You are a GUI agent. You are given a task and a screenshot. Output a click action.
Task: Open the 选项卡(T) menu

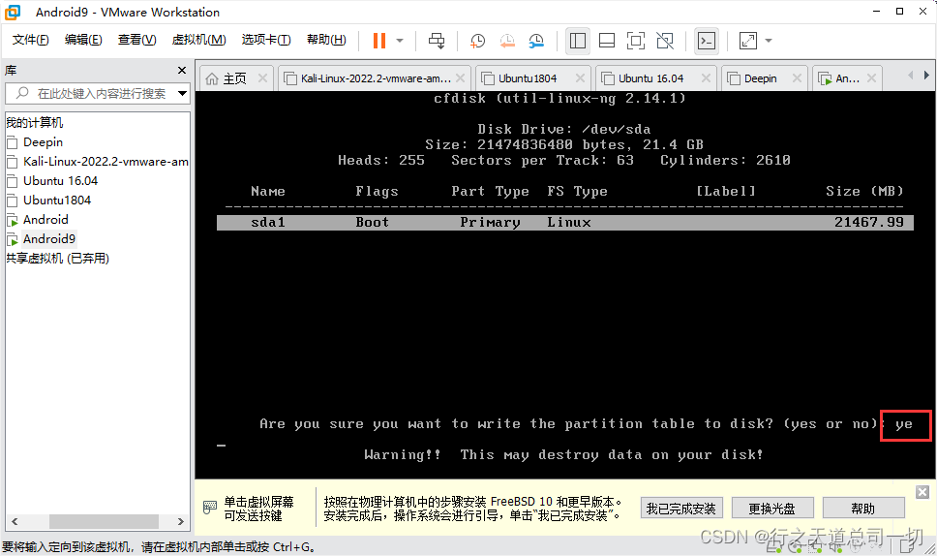click(x=266, y=40)
